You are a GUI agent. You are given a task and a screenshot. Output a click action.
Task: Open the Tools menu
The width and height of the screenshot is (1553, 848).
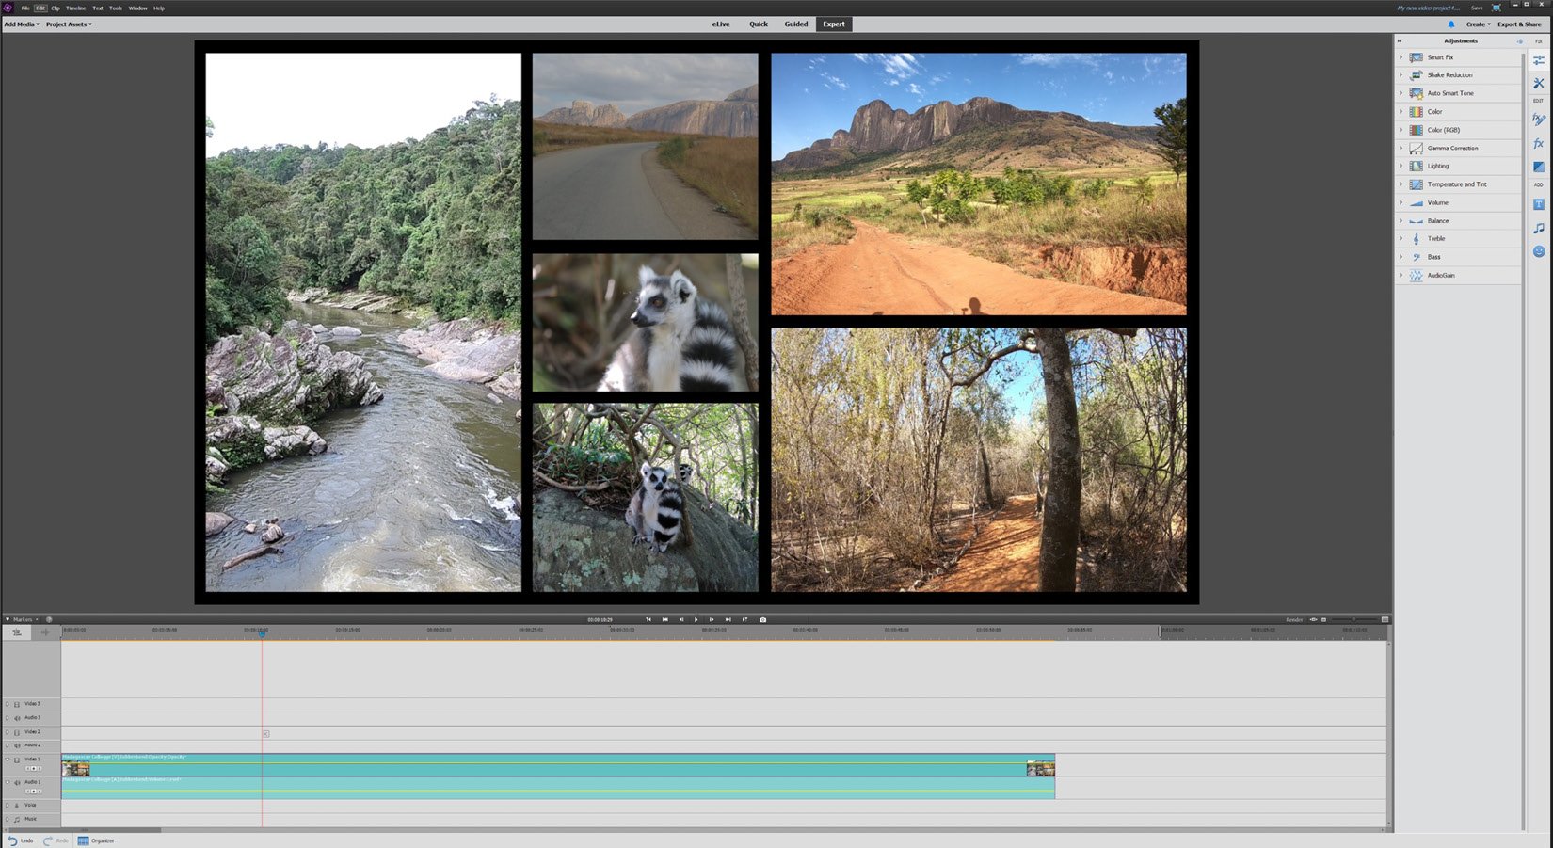(116, 8)
